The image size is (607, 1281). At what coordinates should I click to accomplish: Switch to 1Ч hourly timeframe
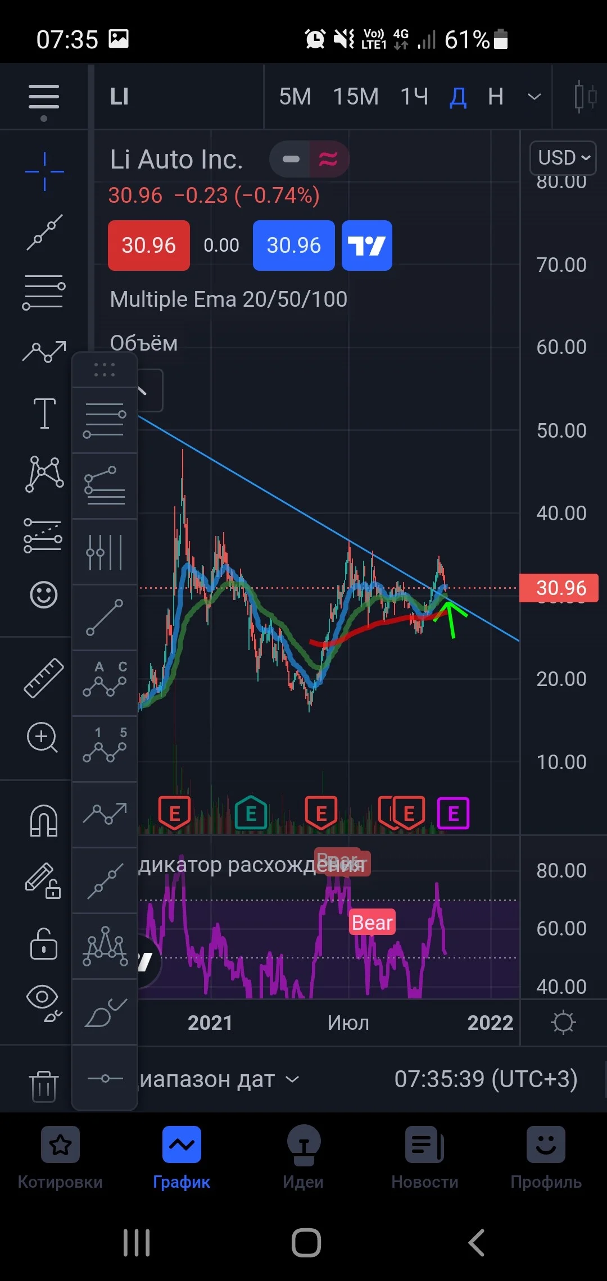coord(414,97)
